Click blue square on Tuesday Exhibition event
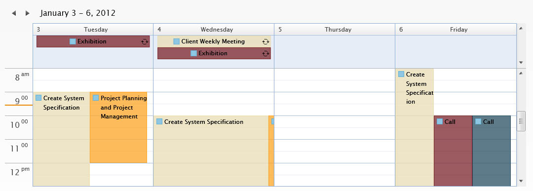The width and height of the screenshot is (533, 191). coord(73,41)
